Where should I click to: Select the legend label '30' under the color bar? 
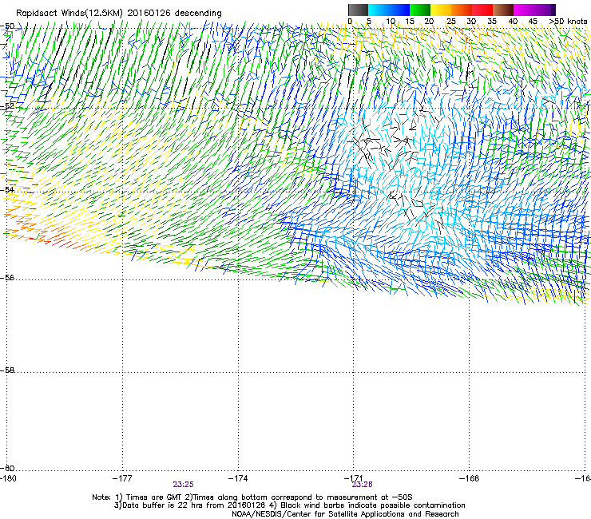(471, 21)
